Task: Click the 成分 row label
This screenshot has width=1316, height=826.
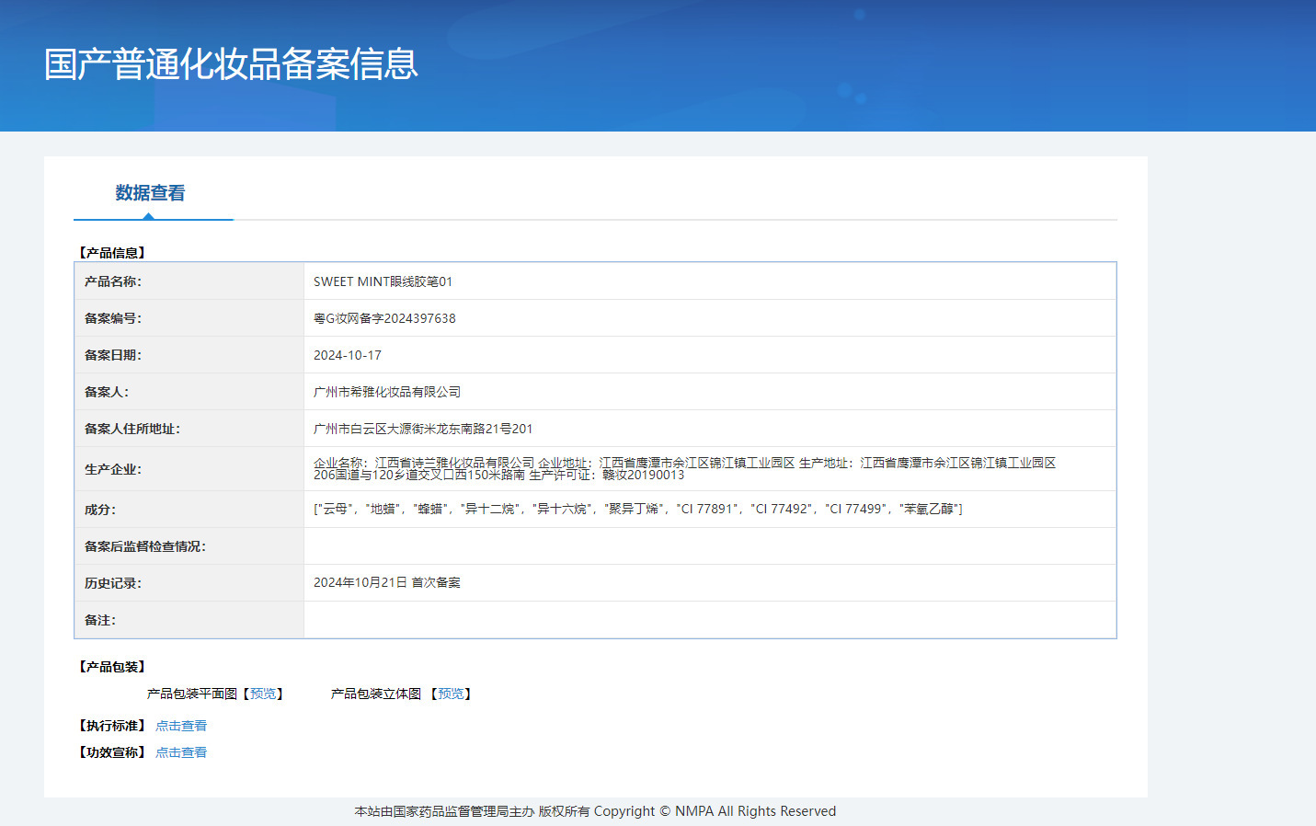Action: click(x=100, y=510)
